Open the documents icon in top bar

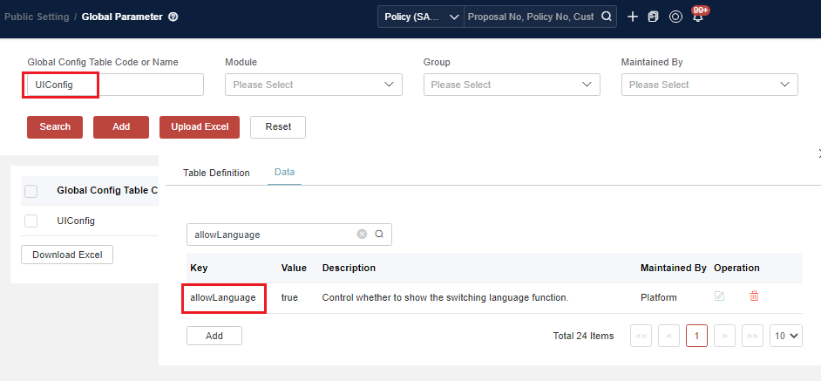(x=653, y=17)
